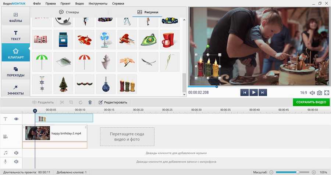Hide the text track using the eye icon
The height and width of the screenshot is (175, 331).
[x=16, y=119]
